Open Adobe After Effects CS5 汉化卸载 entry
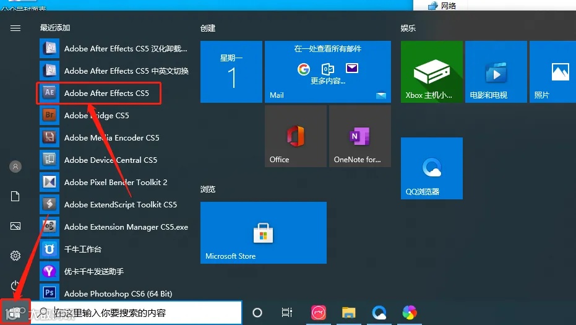This screenshot has height=325, width=576. click(114, 48)
